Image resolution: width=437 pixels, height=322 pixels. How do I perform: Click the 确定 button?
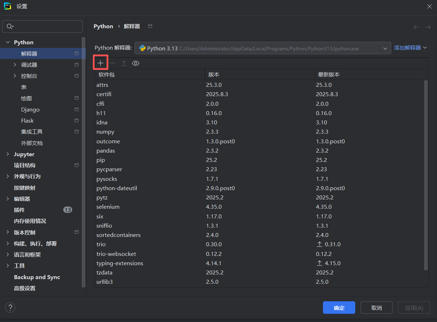339,308
